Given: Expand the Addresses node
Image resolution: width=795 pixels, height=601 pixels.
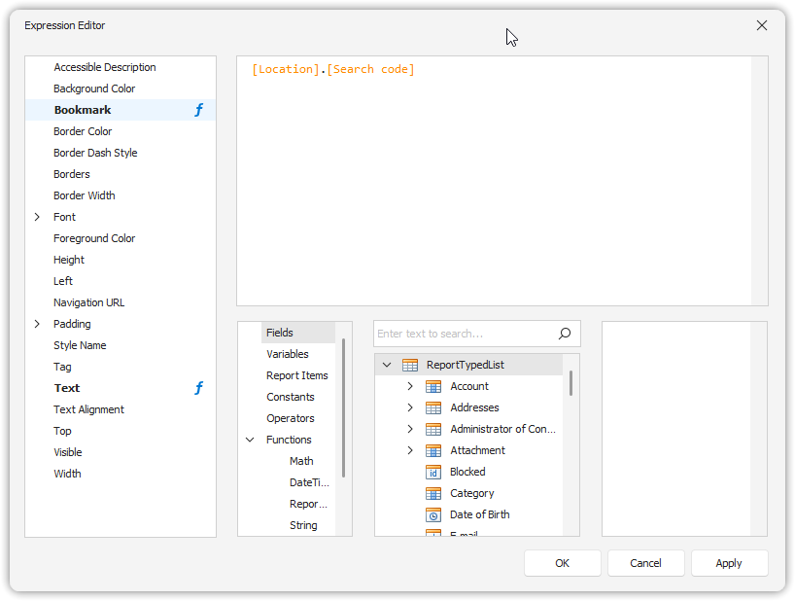Looking at the screenshot, I should pos(409,407).
